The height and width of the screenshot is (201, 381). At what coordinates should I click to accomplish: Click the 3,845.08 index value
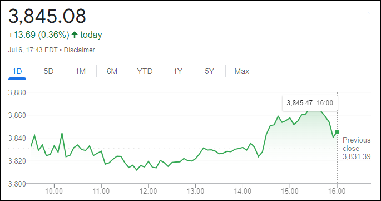pos(47,16)
